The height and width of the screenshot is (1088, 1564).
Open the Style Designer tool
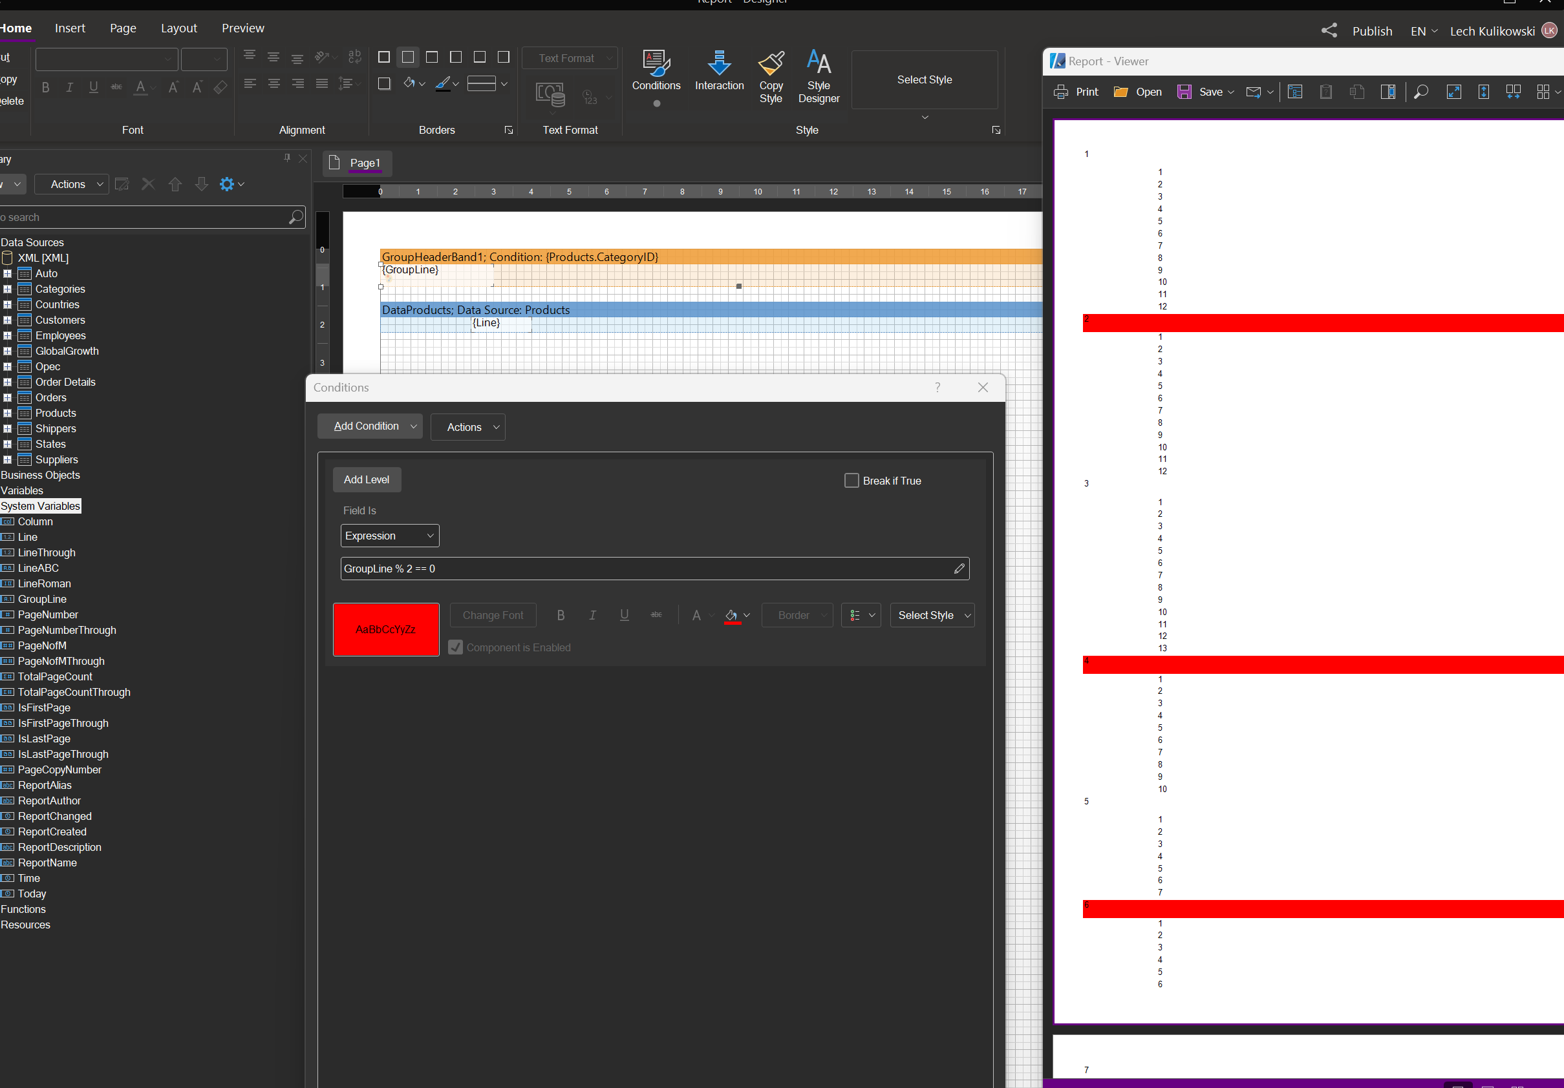click(x=820, y=74)
